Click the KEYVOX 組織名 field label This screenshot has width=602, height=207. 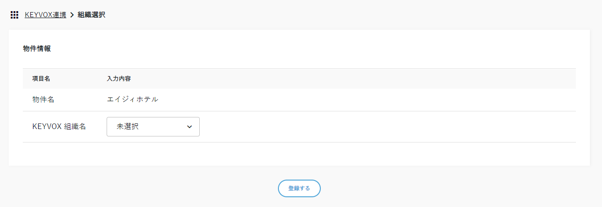(59, 127)
